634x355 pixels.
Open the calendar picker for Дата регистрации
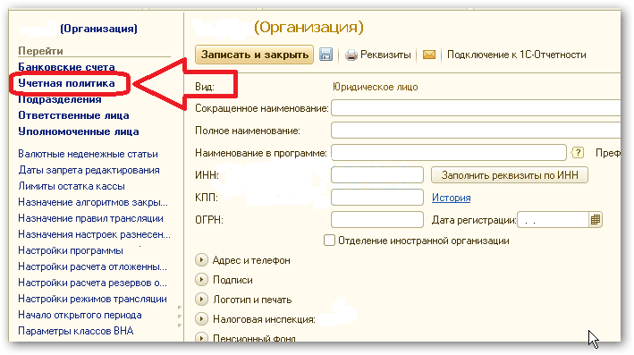point(596,220)
